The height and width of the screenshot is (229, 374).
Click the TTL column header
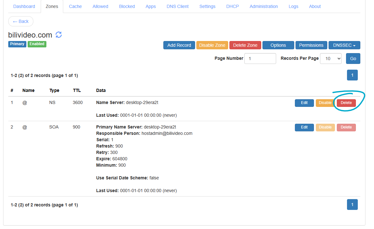[77, 91]
